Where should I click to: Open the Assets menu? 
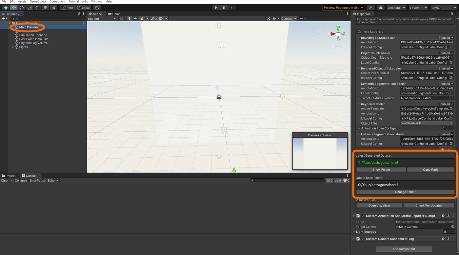pos(22,2)
